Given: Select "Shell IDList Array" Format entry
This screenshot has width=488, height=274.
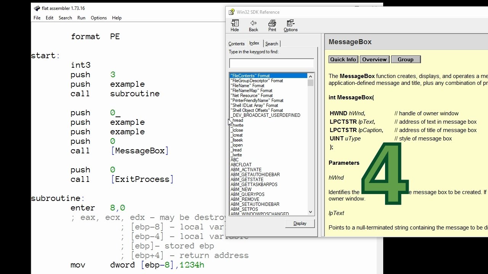Looking at the screenshot, I should [254, 105].
